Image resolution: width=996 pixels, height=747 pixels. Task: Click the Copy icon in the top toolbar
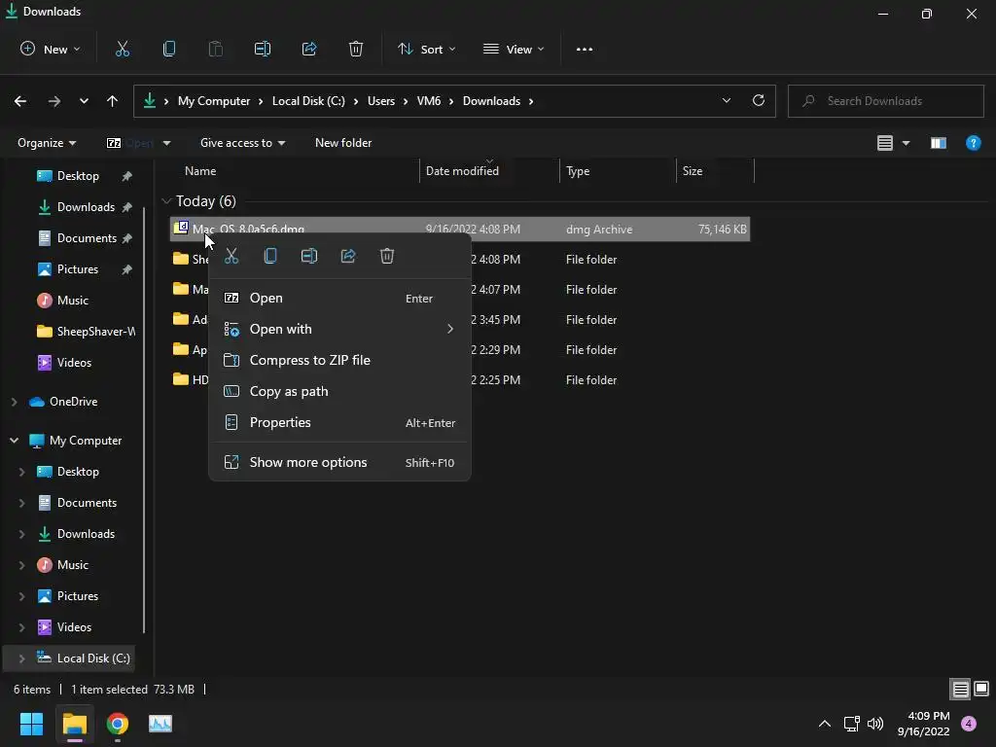169,49
